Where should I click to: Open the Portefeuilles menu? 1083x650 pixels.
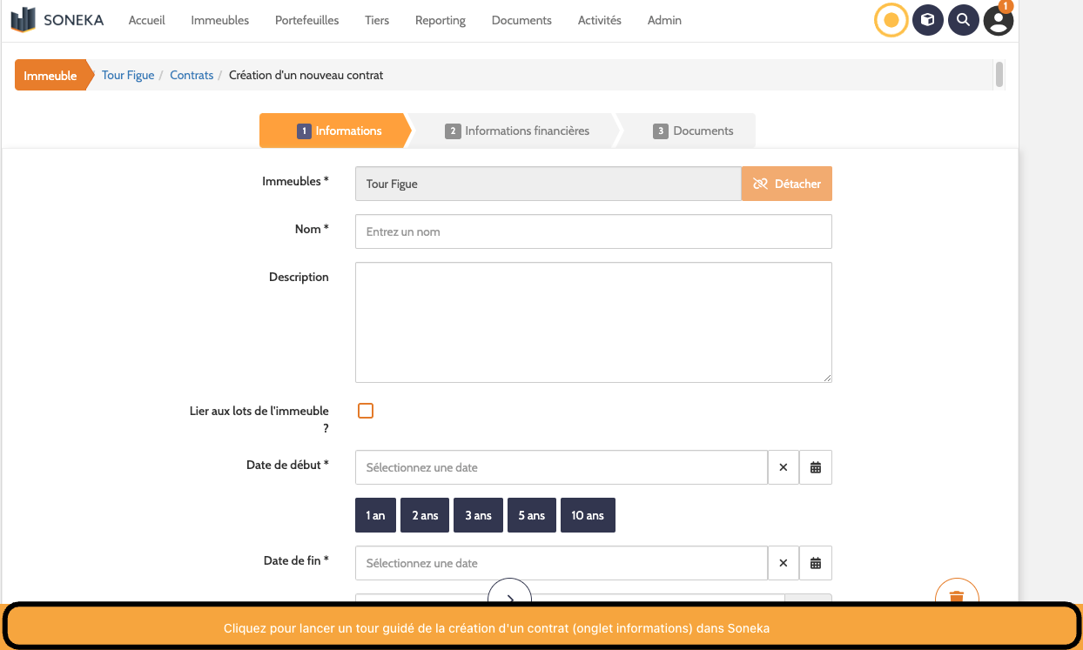[307, 20]
